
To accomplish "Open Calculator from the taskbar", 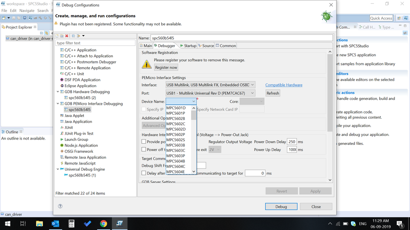I will pyautogui.click(x=71, y=223).
